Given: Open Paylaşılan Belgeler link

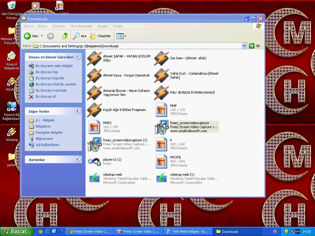Looking at the screenshot, I should 49,132.
